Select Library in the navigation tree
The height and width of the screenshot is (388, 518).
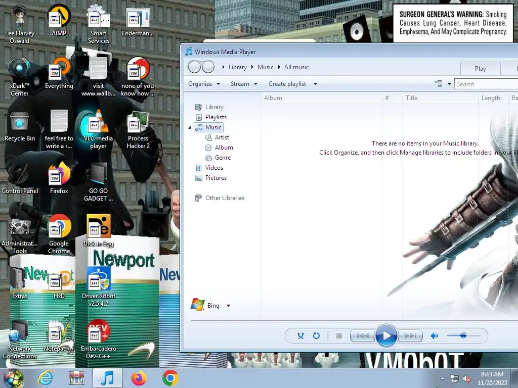coord(209,107)
